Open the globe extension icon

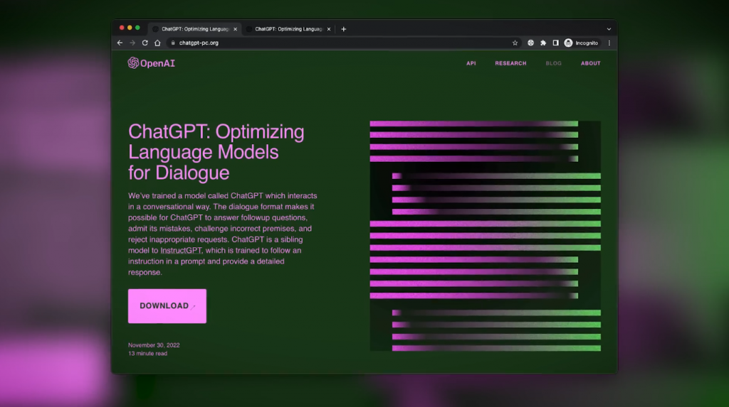[x=530, y=43]
